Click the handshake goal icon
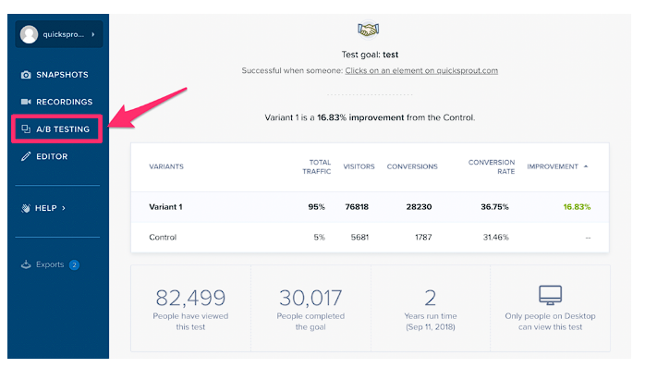This screenshot has height=368, width=645. pos(368,30)
